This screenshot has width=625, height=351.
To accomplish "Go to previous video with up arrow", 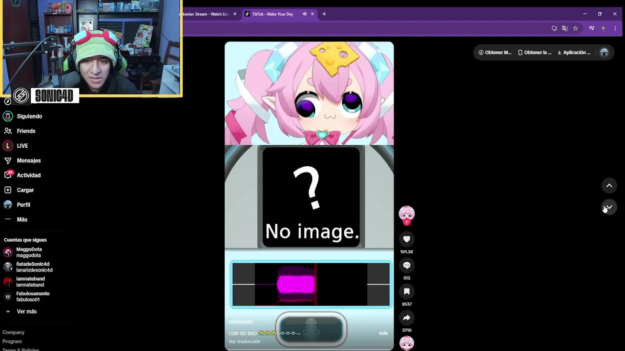I will [x=609, y=185].
